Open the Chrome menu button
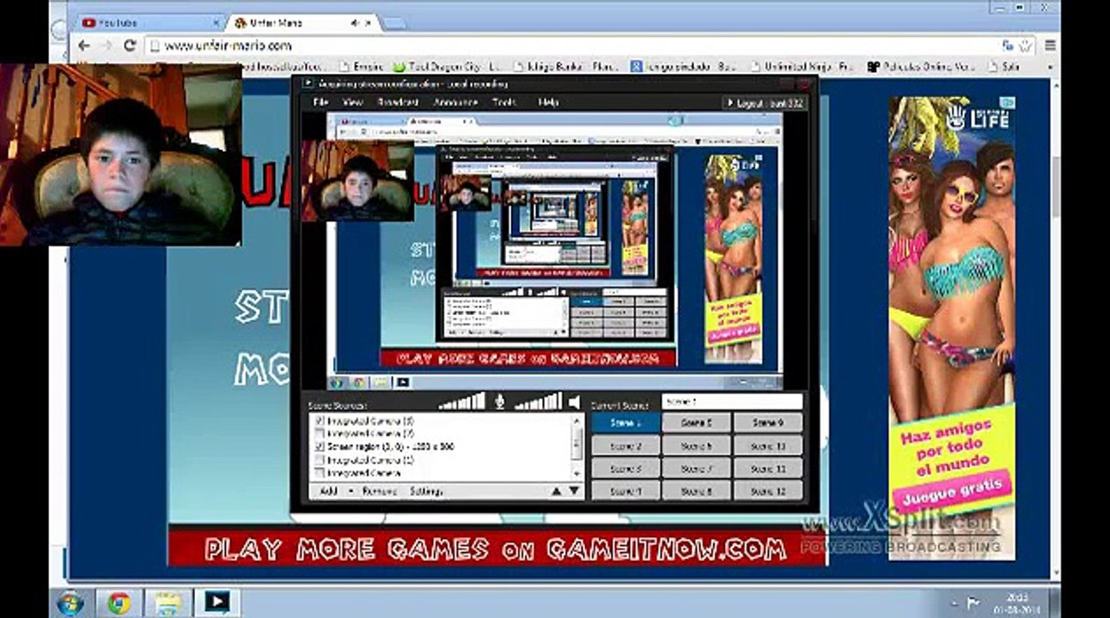 coord(1050,45)
